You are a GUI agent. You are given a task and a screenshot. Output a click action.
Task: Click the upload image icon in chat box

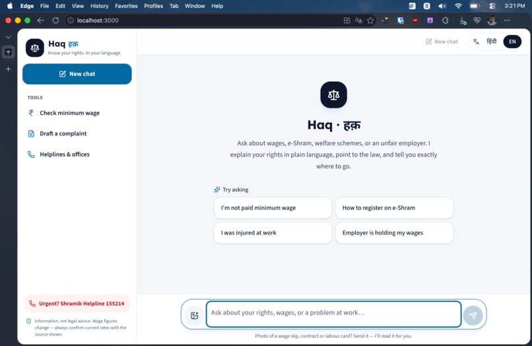click(195, 316)
